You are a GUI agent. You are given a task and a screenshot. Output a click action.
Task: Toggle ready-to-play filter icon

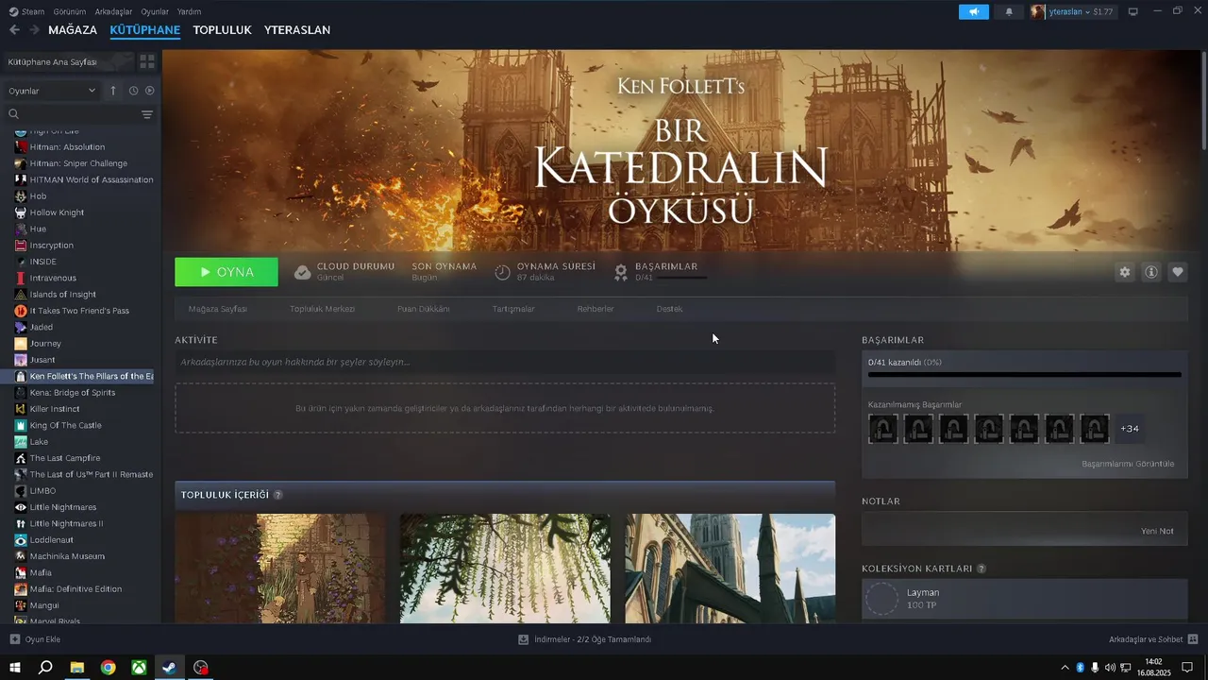click(x=149, y=91)
